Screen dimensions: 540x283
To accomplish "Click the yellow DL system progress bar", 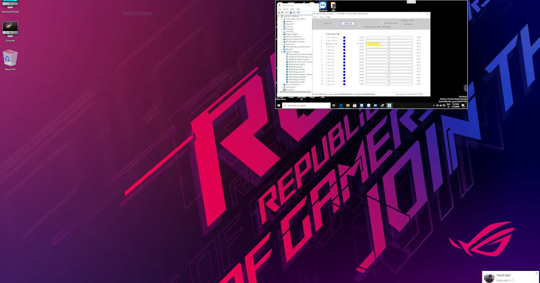I will (x=373, y=44).
